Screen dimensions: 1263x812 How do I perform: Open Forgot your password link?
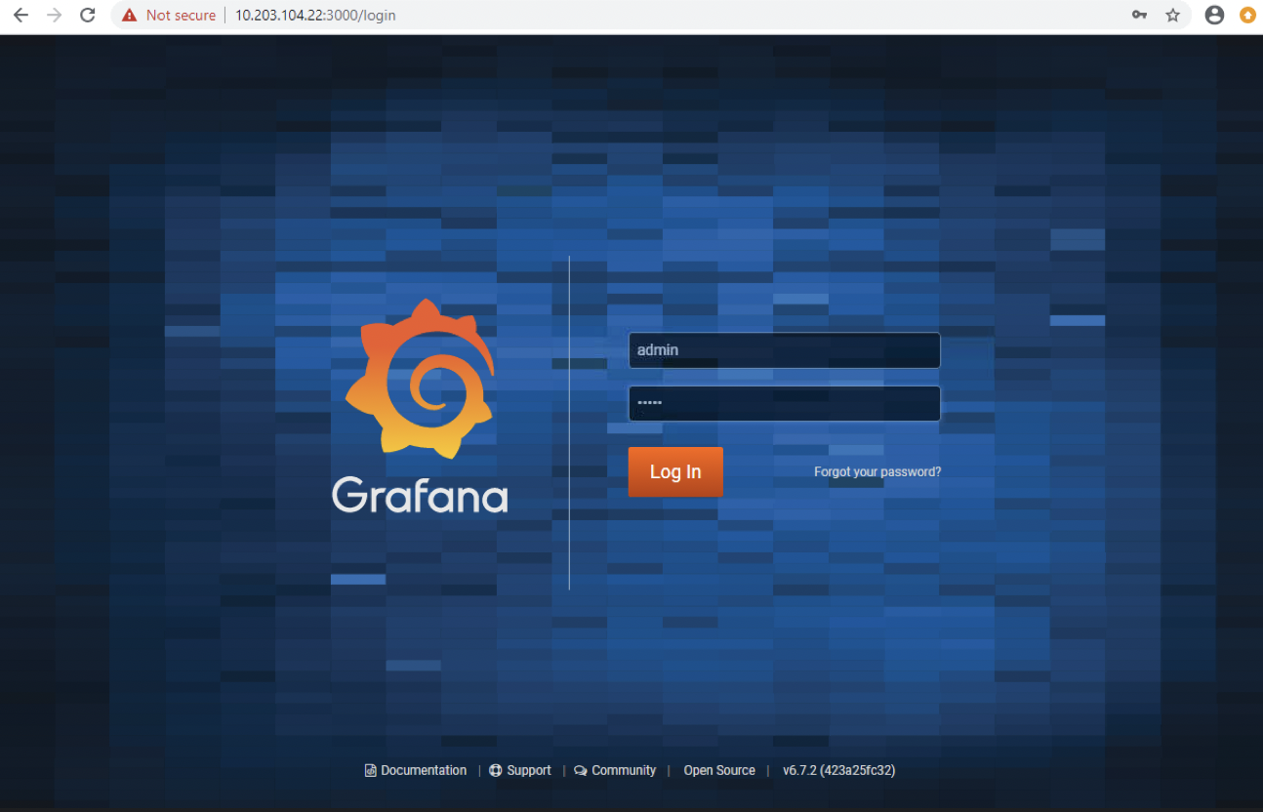877,472
